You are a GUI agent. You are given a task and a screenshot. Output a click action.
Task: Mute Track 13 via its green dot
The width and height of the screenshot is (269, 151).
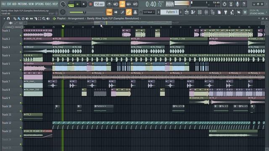[21, 136]
